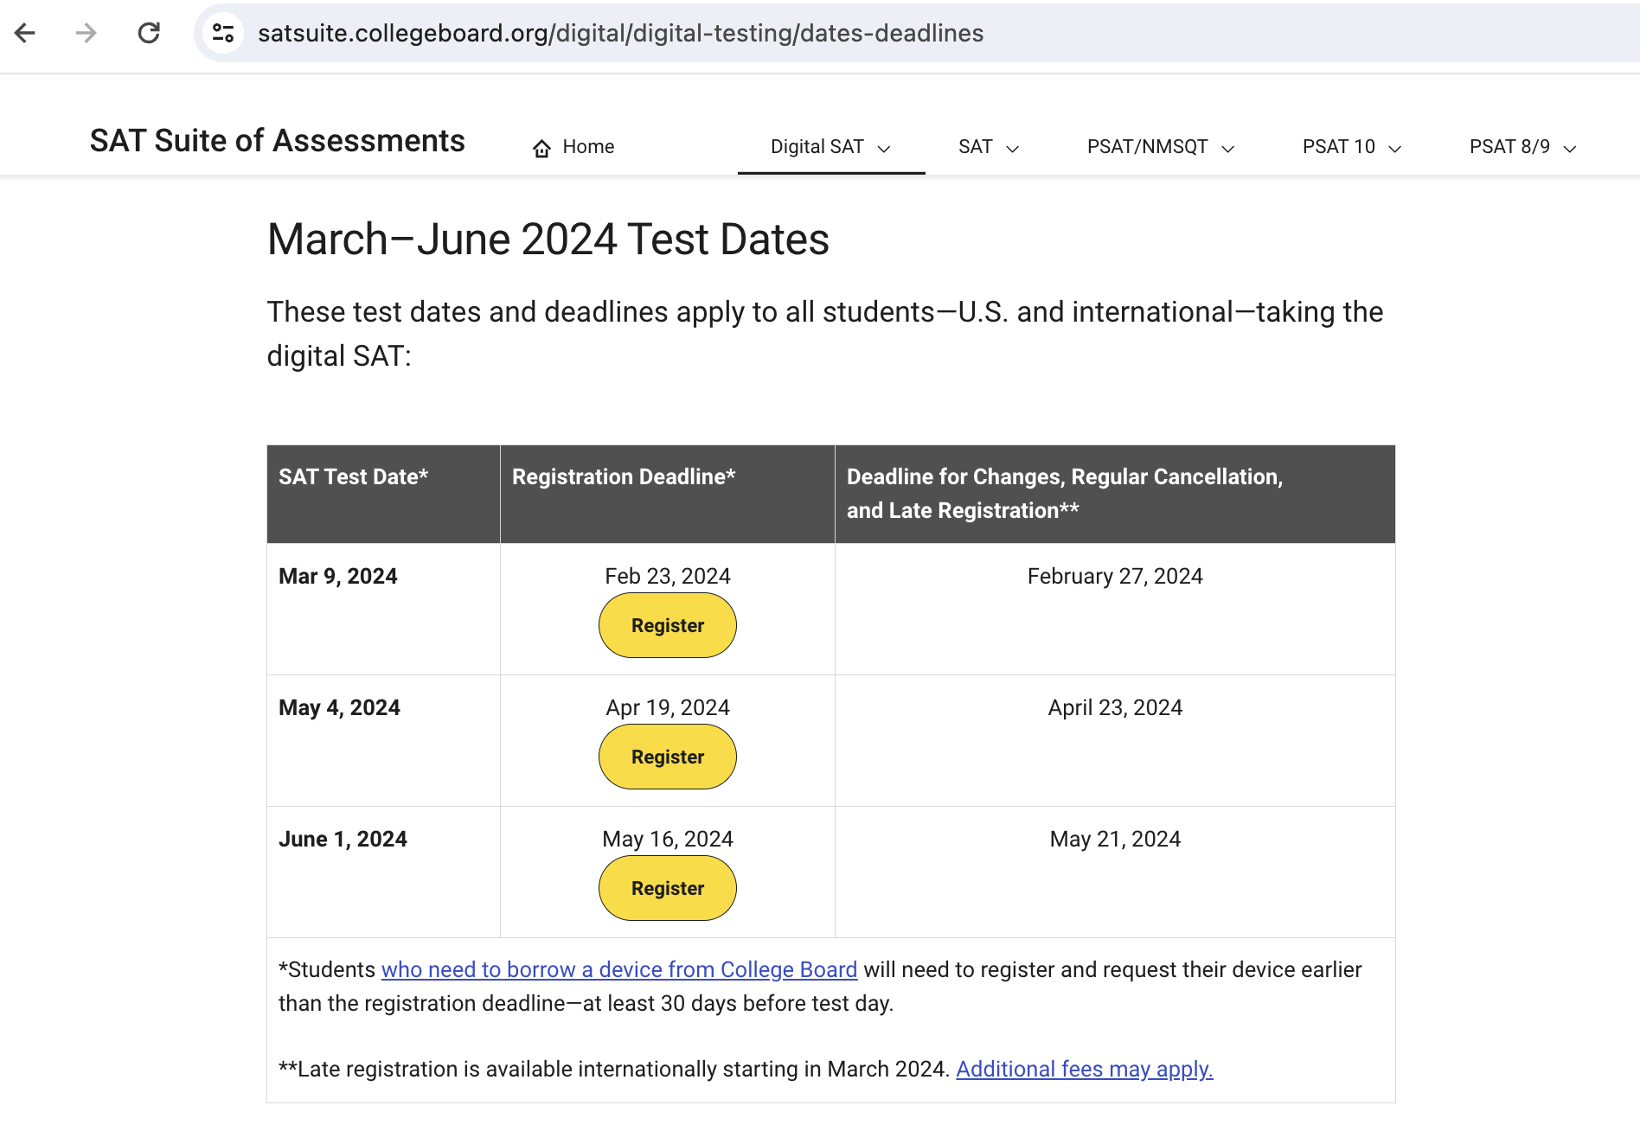The image size is (1640, 1131).
Task: Register for the May 4, 2024 test
Action: coord(668,757)
